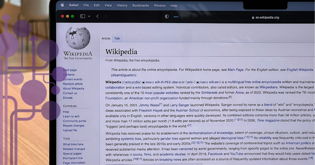Open the History menu

(122, 5)
